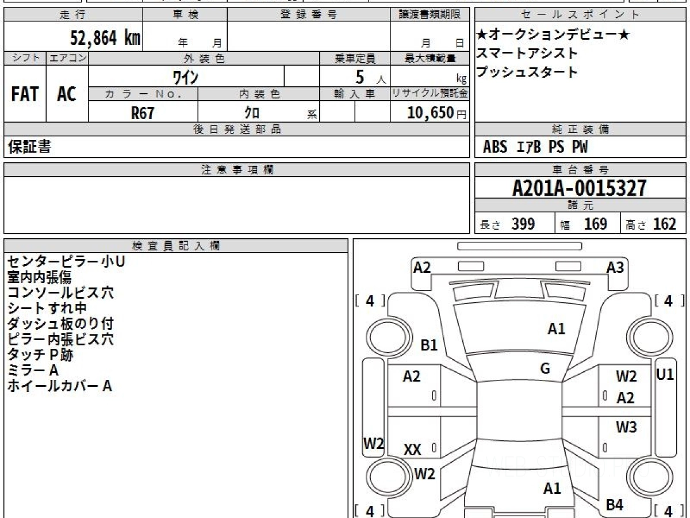Viewport: 690px width, 518px height.
Task: Click the カラーNo. header
Action: click(143, 94)
